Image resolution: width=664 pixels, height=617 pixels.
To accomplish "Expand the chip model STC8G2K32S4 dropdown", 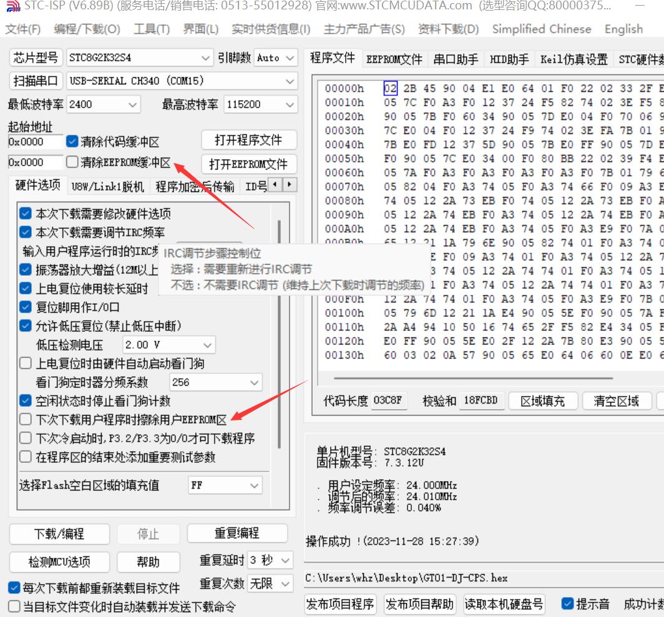I will [205, 57].
